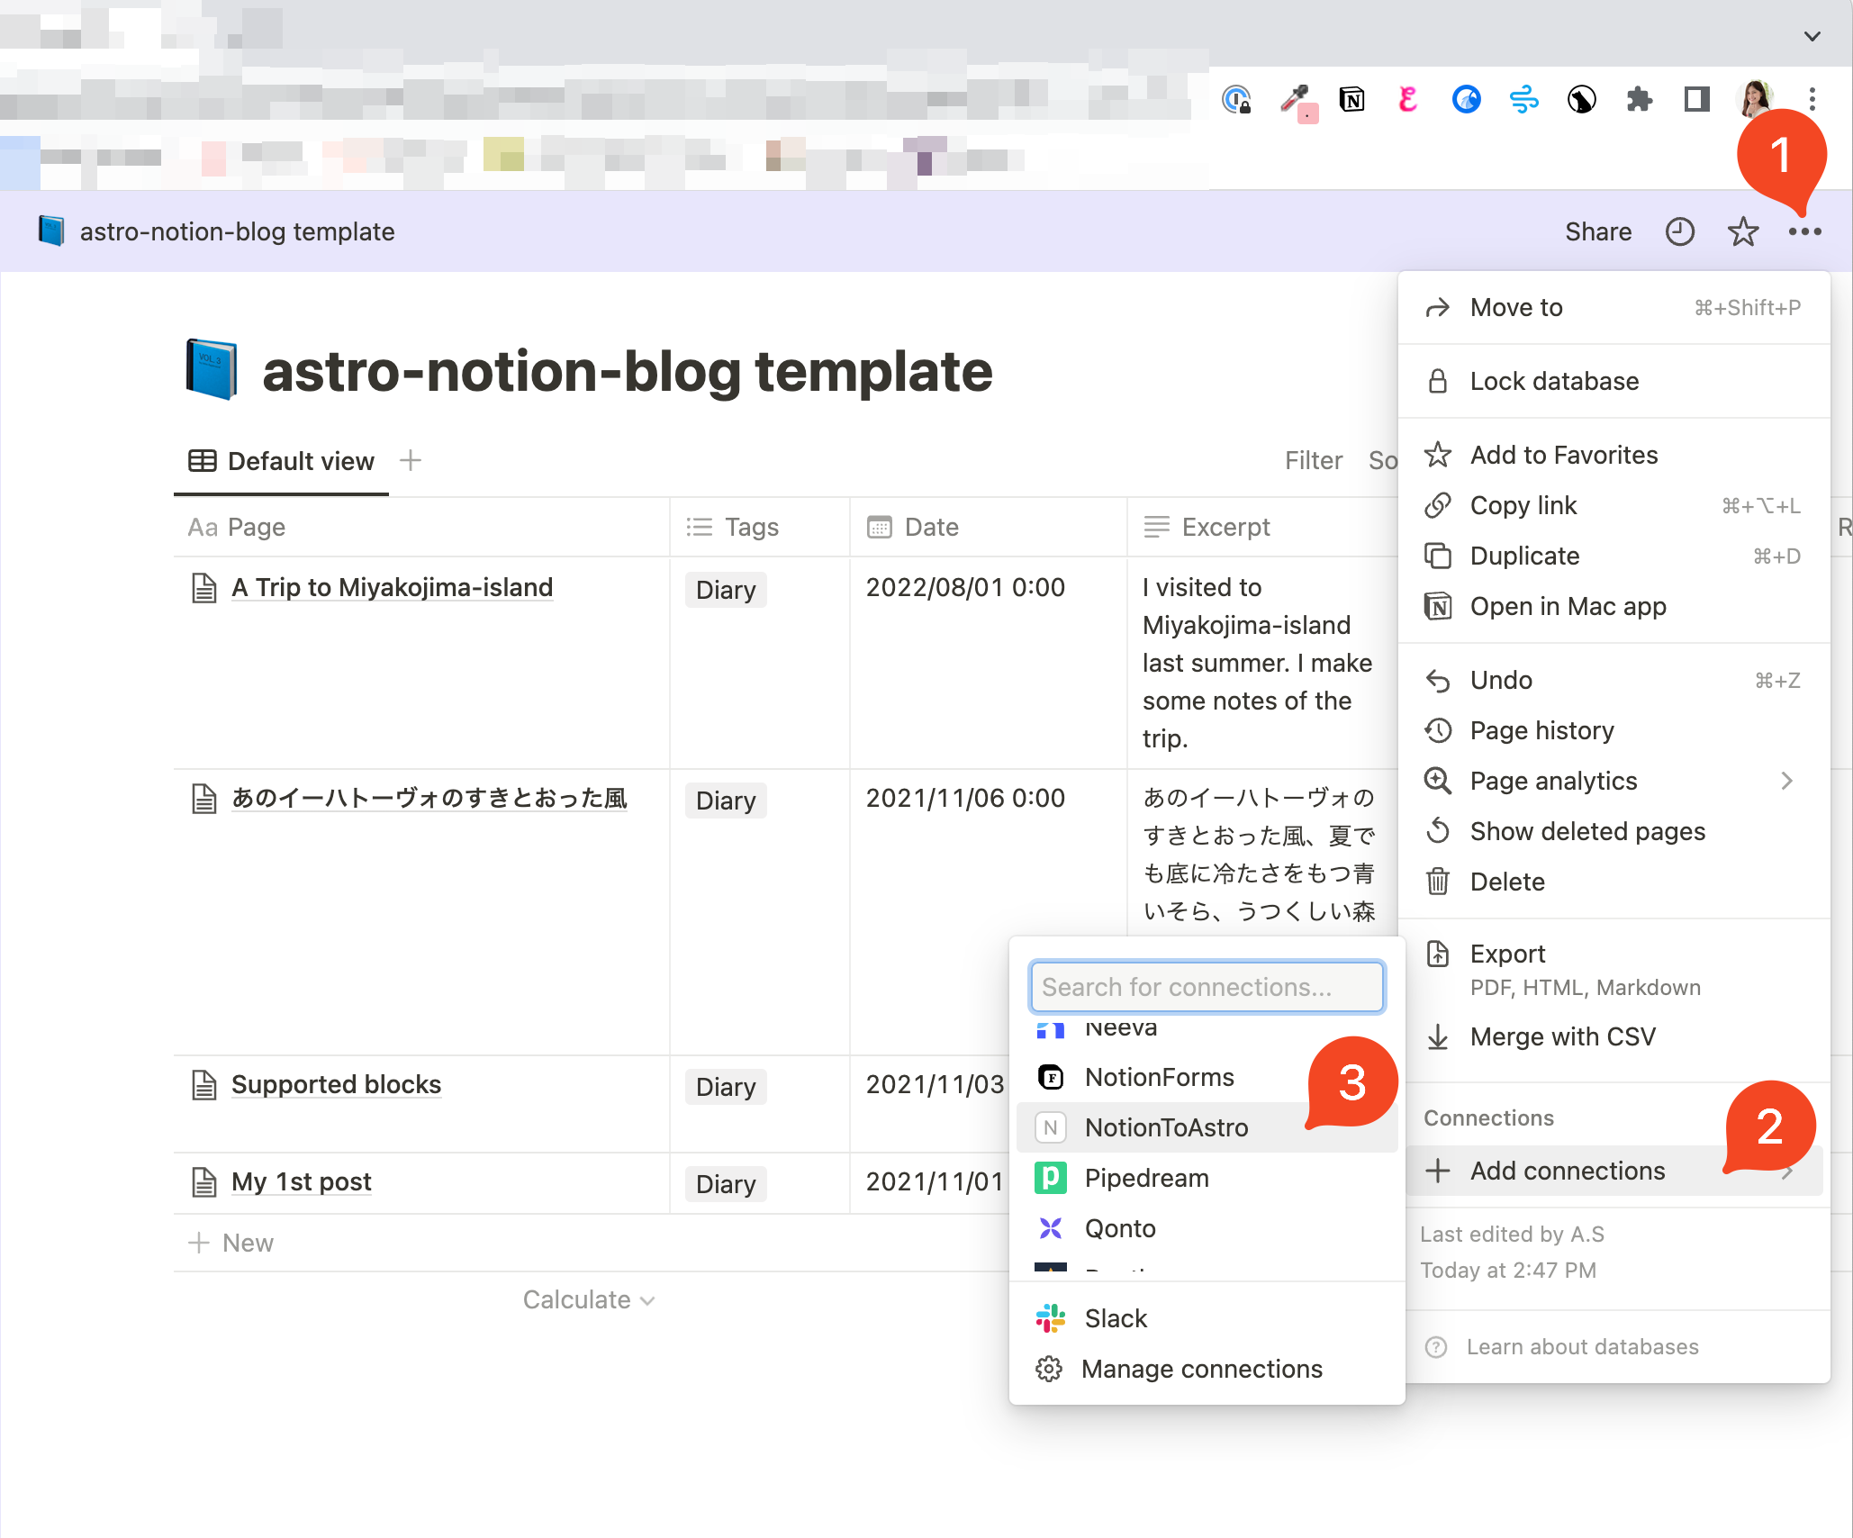
Task: Click the NotionForms connection icon
Action: [1051, 1077]
